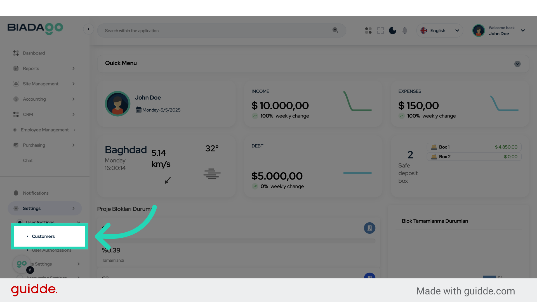Open the apps grid icon in header

(368, 30)
